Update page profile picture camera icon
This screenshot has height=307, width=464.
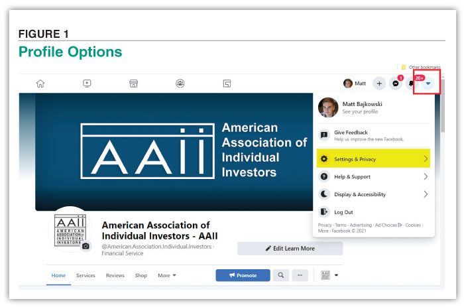(x=86, y=246)
